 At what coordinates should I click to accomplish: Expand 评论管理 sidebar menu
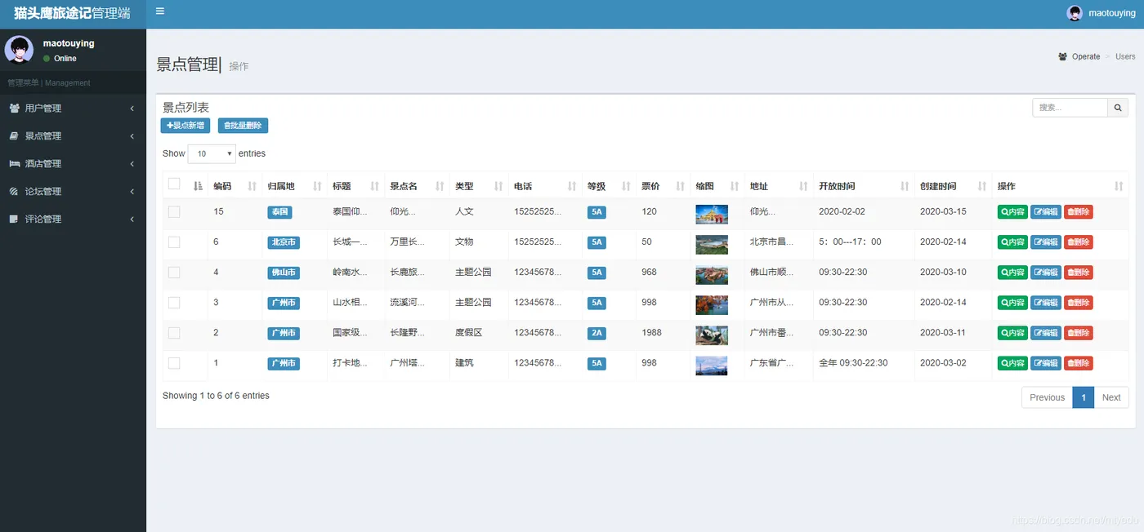coord(73,219)
